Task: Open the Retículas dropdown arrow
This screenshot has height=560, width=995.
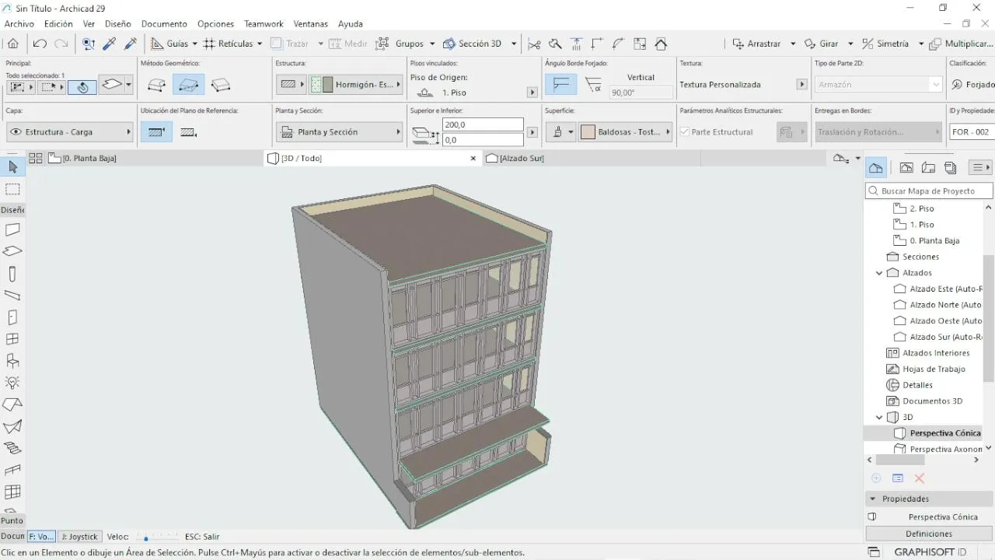Action: pos(260,44)
